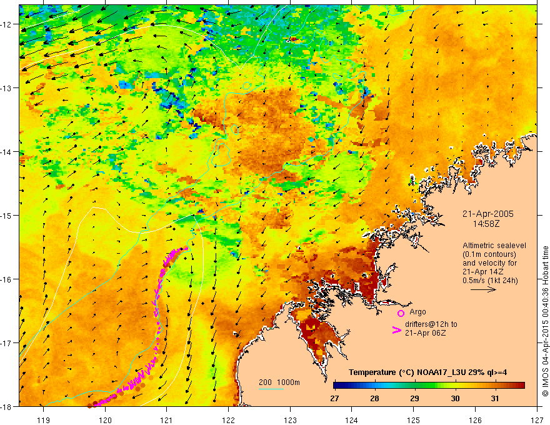Click the '21-Apr 14Z' caption line

(x=483, y=271)
